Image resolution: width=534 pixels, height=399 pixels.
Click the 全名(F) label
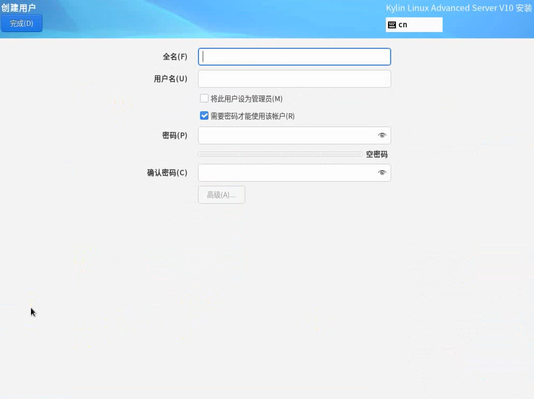[x=175, y=57]
